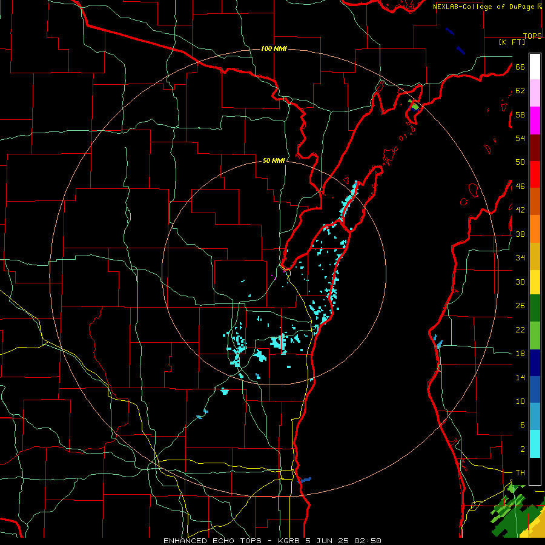The width and height of the screenshot is (545, 545).
Task: Click the legend value '38'
Action: pos(520,234)
